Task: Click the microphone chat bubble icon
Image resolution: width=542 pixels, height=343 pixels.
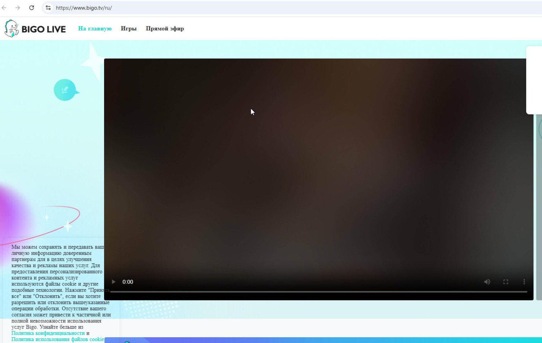Action: pyautogui.click(x=65, y=90)
